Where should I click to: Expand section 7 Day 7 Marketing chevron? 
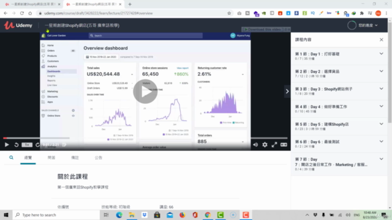click(x=381, y=159)
